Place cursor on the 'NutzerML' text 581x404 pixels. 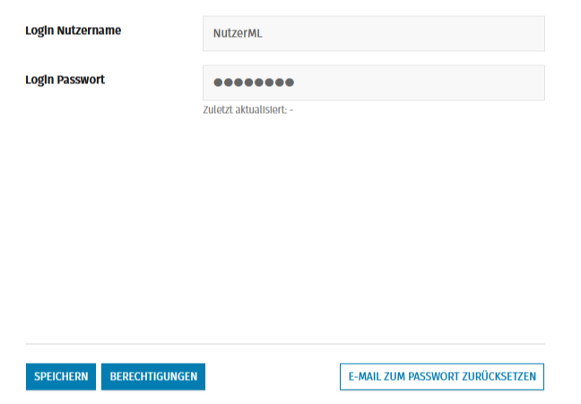click(238, 34)
